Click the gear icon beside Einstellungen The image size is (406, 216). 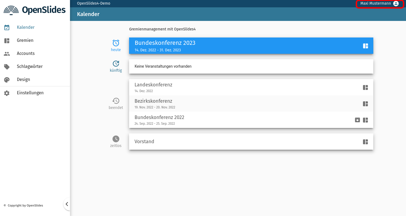(7, 93)
